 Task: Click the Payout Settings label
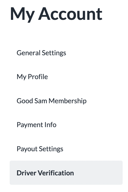coord(40,149)
